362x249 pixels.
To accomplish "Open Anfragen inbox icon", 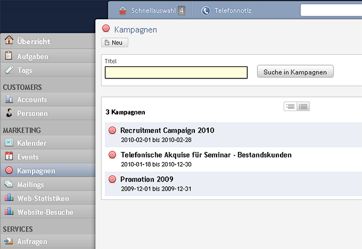I will click(8, 241).
